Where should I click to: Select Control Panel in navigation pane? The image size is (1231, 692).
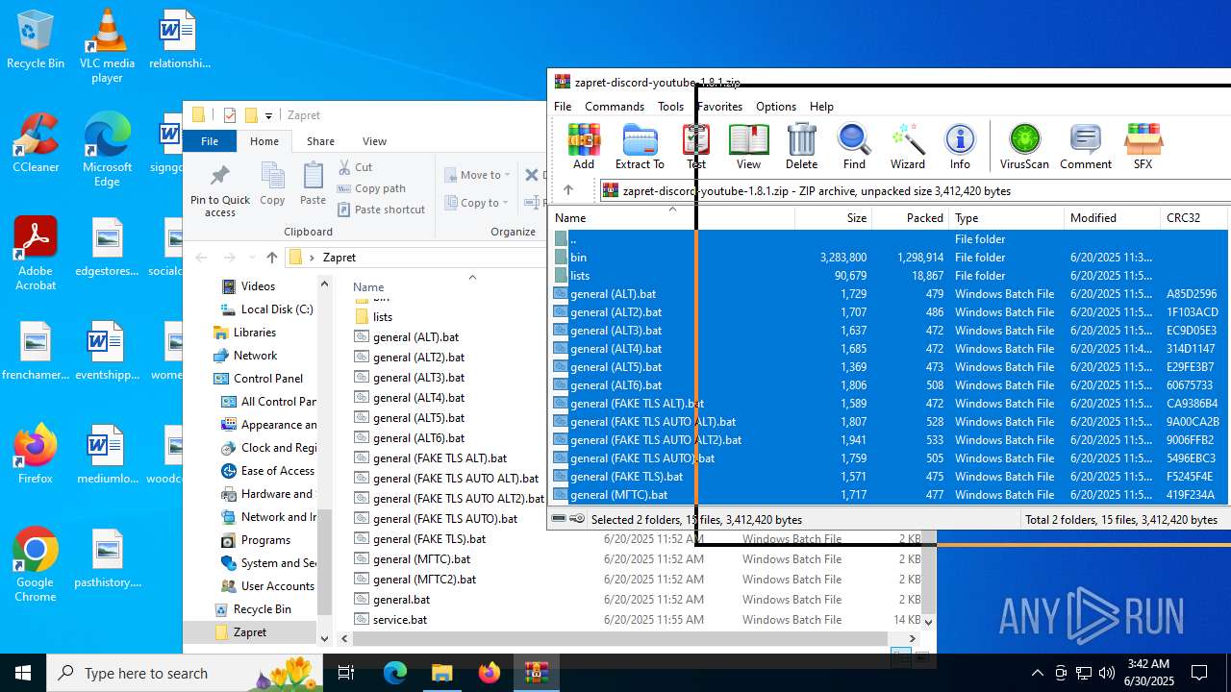click(268, 379)
